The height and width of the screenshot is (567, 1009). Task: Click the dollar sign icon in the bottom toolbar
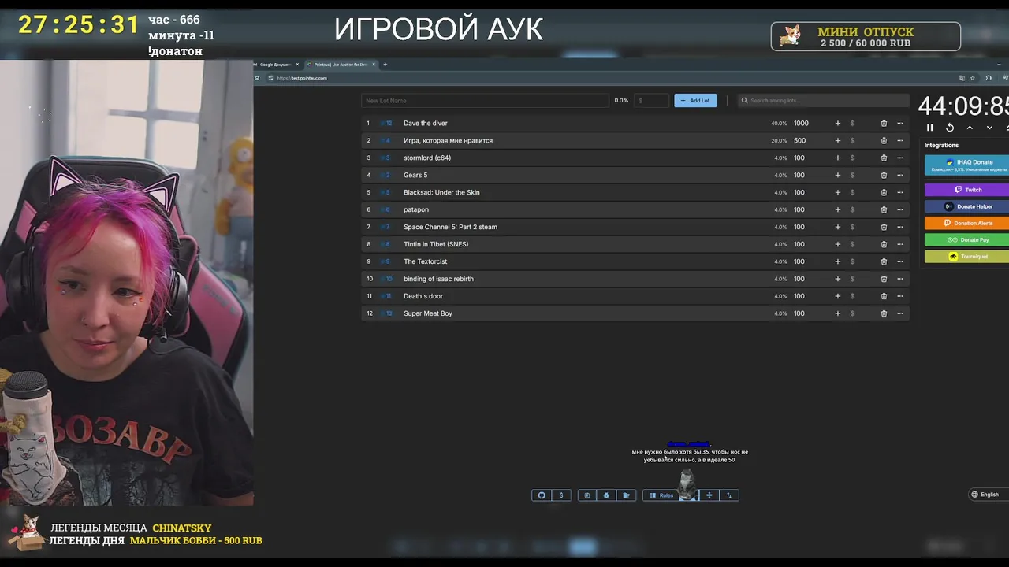[x=561, y=495]
